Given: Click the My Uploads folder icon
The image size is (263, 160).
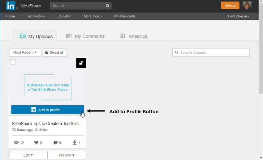Looking at the screenshot, I should tap(23, 36).
